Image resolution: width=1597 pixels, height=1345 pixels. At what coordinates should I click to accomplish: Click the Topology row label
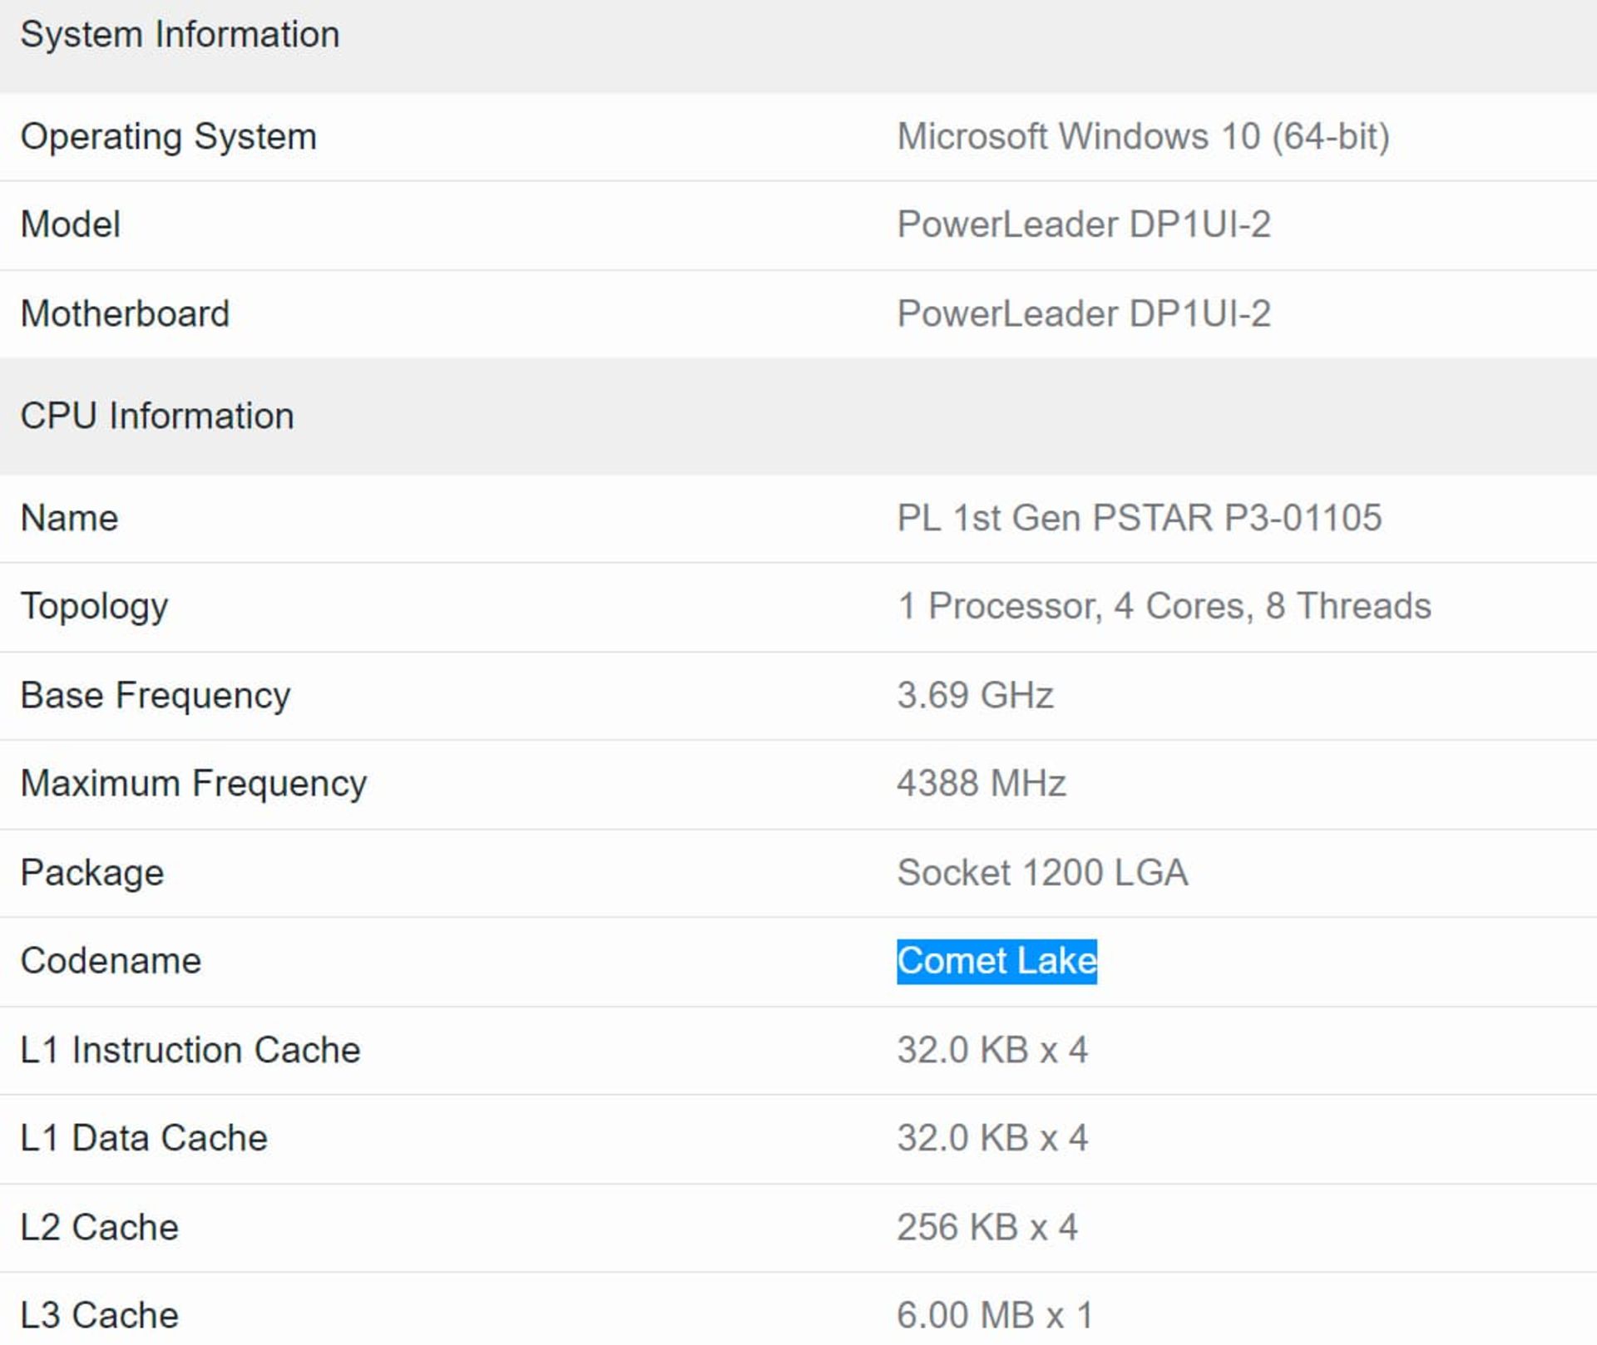coord(94,608)
